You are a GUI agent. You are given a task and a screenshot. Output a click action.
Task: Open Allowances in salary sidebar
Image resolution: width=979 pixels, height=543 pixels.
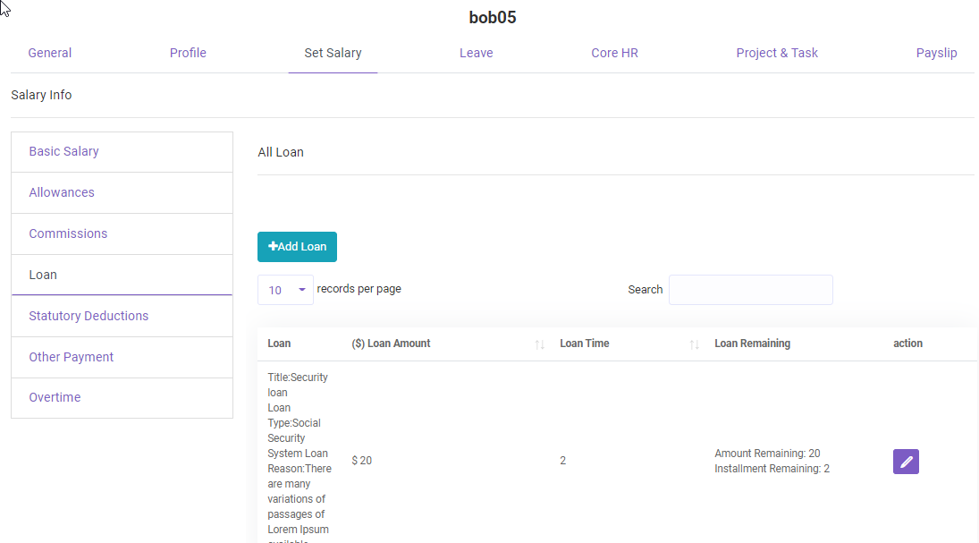[x=62, y=192]
